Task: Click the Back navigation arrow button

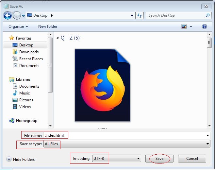Action: point(8,15)
